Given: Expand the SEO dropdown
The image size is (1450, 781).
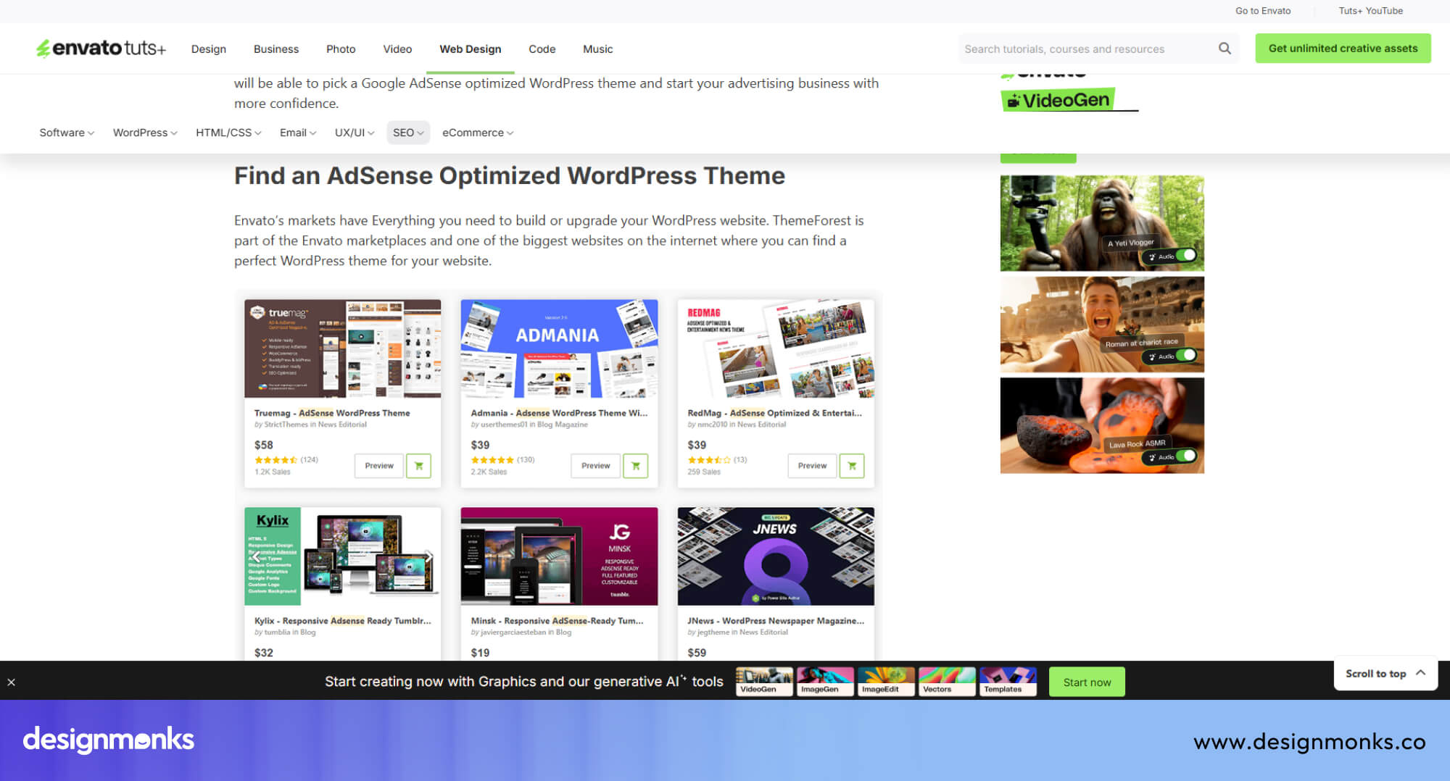Looking at the screenshot, I should (x=408, y=133).
